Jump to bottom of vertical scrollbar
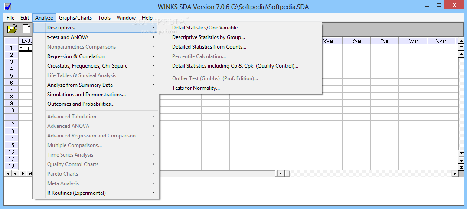Viewport: 467px width, 209px height. 461,167
